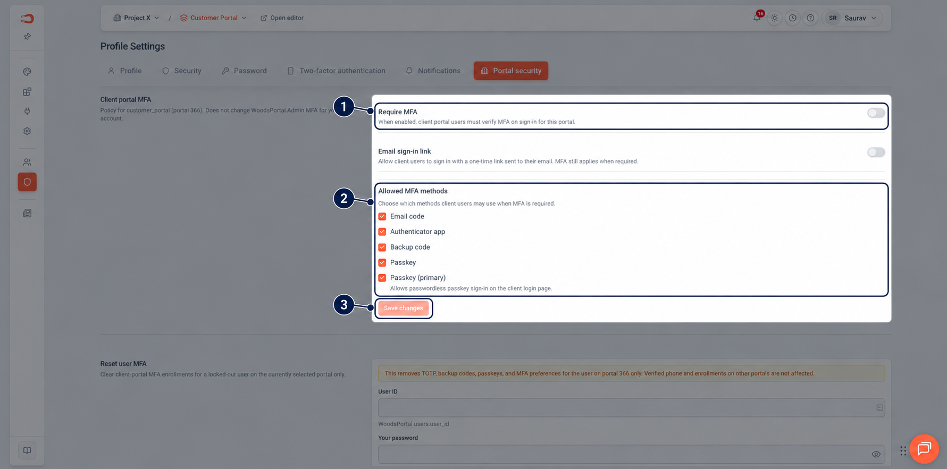947x469 pixels.
Task: Open notifications bell with badge 16
Action: pyautogui.click(x=757, y=18)
